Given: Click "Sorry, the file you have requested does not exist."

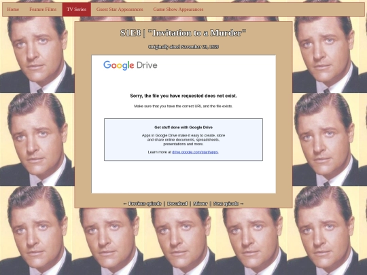Looking at the screenshot, I should pyautogui.click(x=183, y=96).
